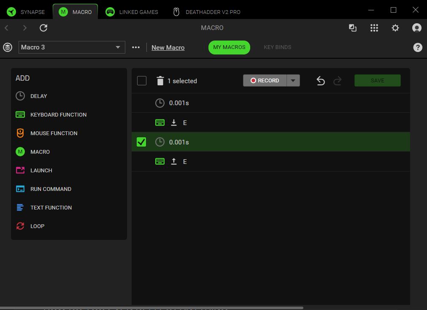Click the Run Command terminal icon
This screenshot has height=310, width=427.
click(20, 189)
